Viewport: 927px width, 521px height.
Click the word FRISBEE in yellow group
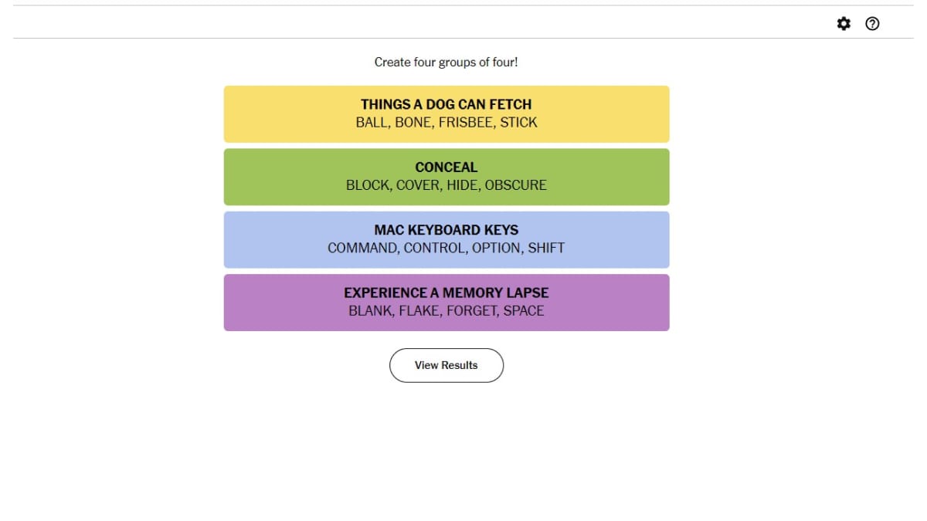(x=465, y=122)
